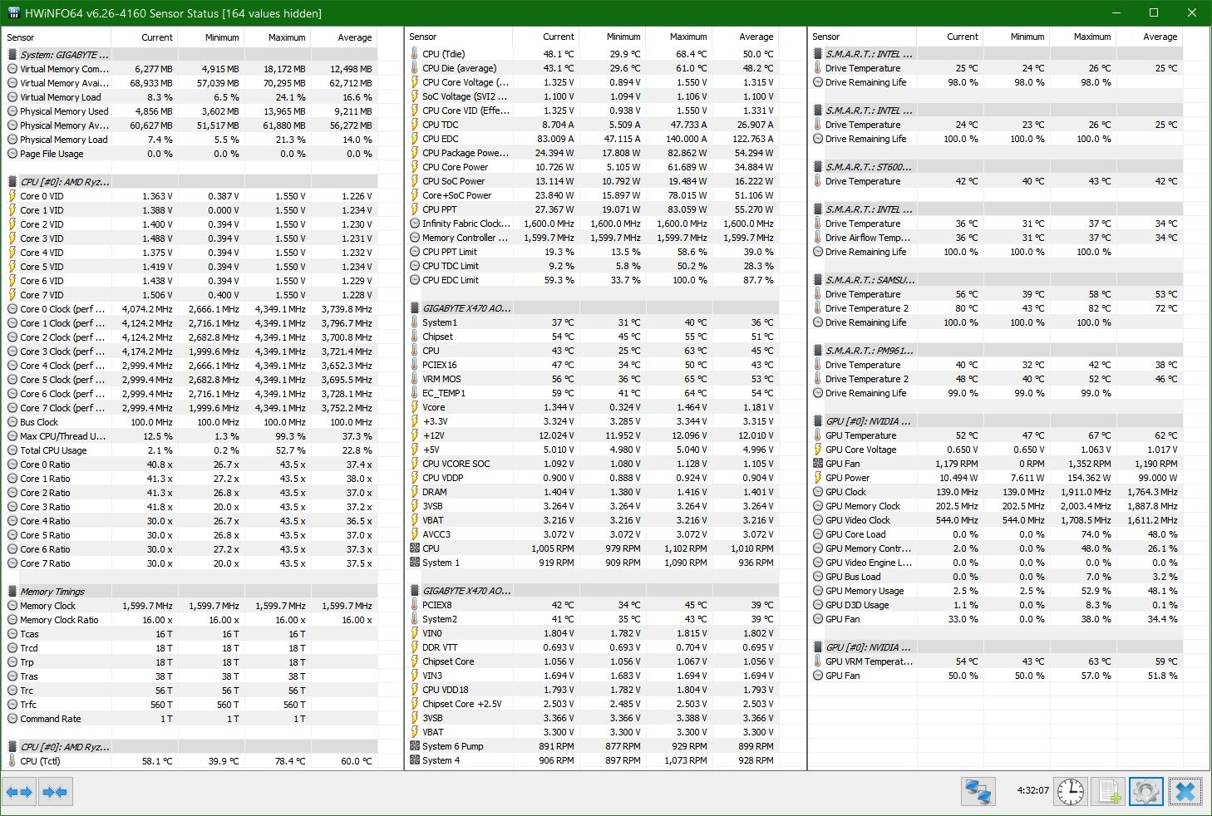
Task: Start logging with the sheet-plus icon
Action: [1109, 792]
